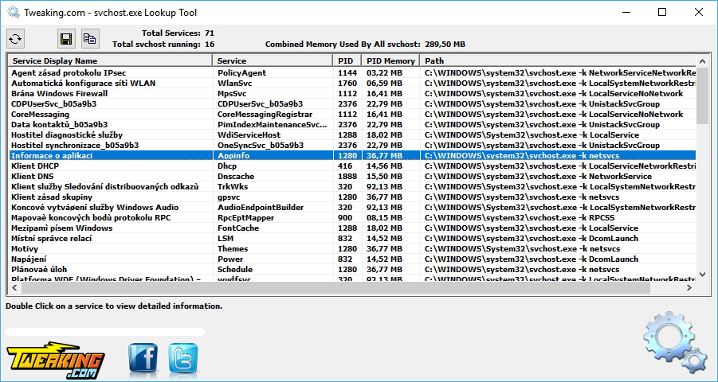718x382 pixels.
Task: Click the horizontal scrollbar thumb
Action: 335,288
